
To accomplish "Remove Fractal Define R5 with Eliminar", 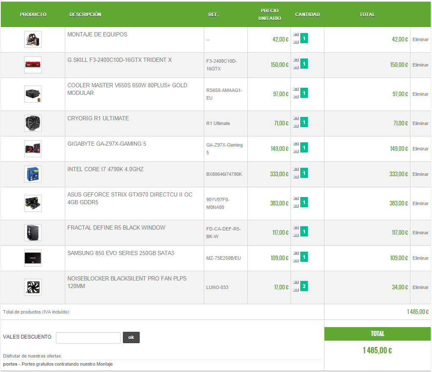I will point(421,233).
